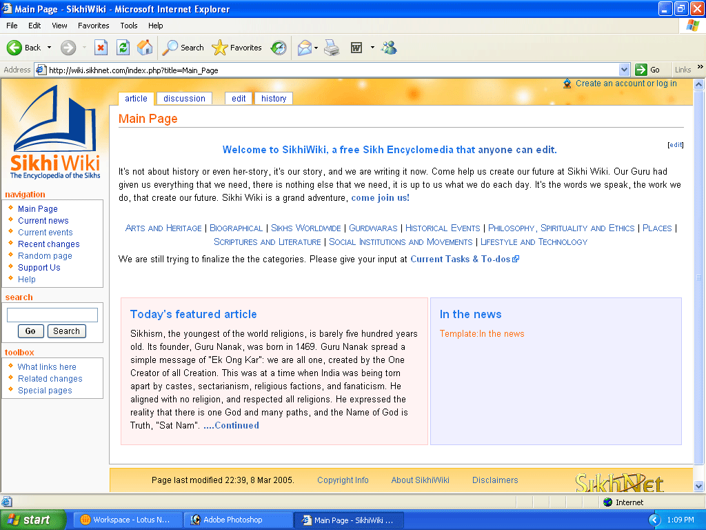The height and width of the screenshot is (530, 706).
Task: Click the Forward arrow icon
Action: pyautogui.click(x=68, y=48)
